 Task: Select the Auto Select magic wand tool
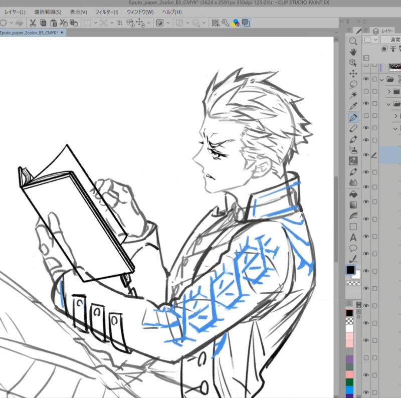(353, 95)
